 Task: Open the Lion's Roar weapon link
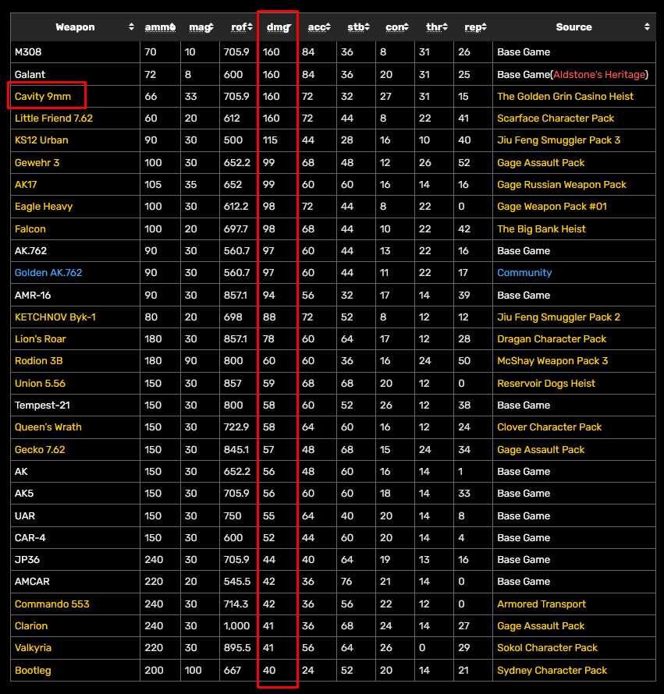click(x=40, y=339)
